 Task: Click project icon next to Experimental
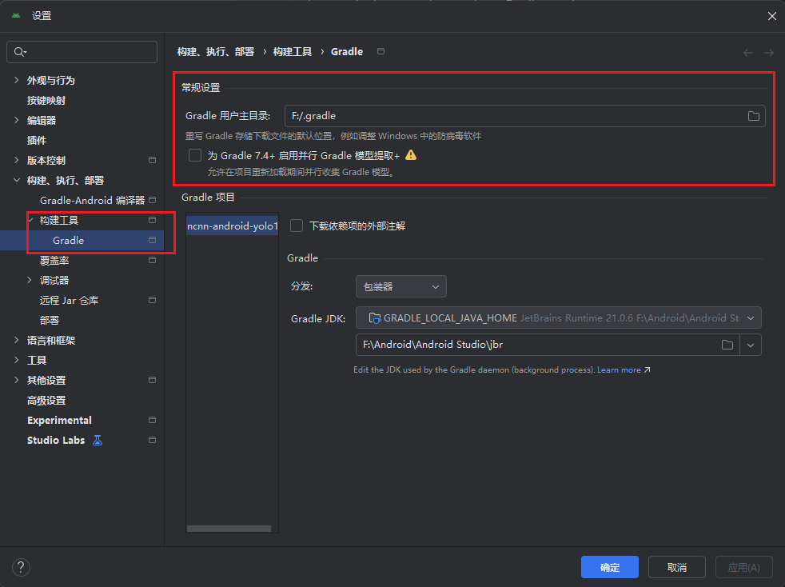tap(152, 420)
